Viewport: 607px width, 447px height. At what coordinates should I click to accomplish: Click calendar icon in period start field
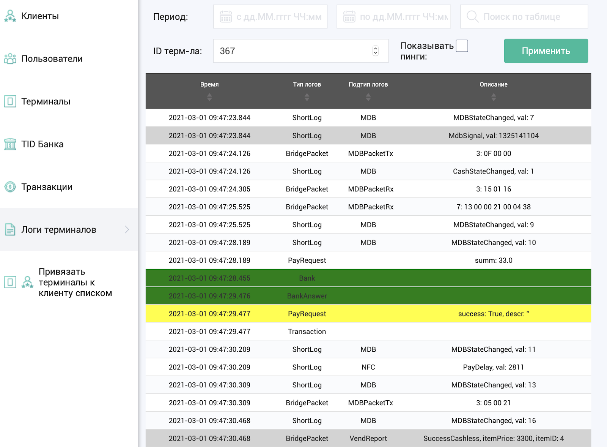point(226,17)
